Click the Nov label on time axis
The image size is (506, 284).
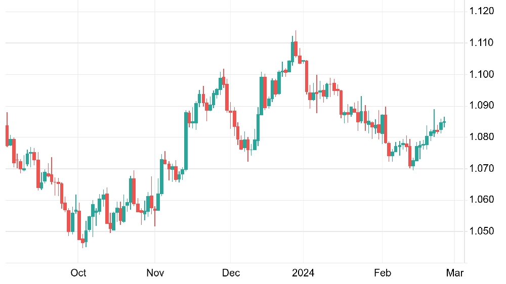pos(155,273)
